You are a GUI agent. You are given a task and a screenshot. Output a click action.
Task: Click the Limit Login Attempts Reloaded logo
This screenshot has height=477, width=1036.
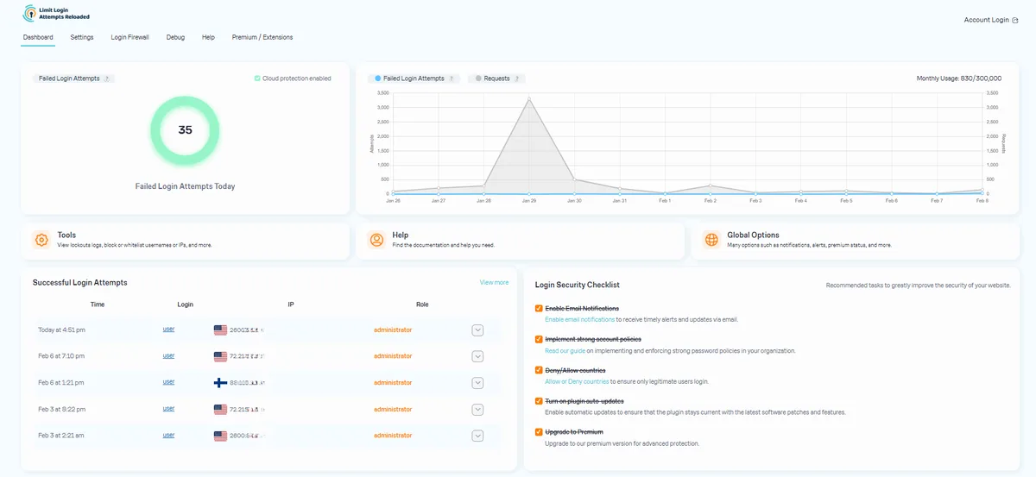coord(56,15)
